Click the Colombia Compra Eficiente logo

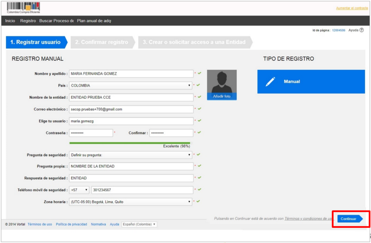(x=23, y=8)
